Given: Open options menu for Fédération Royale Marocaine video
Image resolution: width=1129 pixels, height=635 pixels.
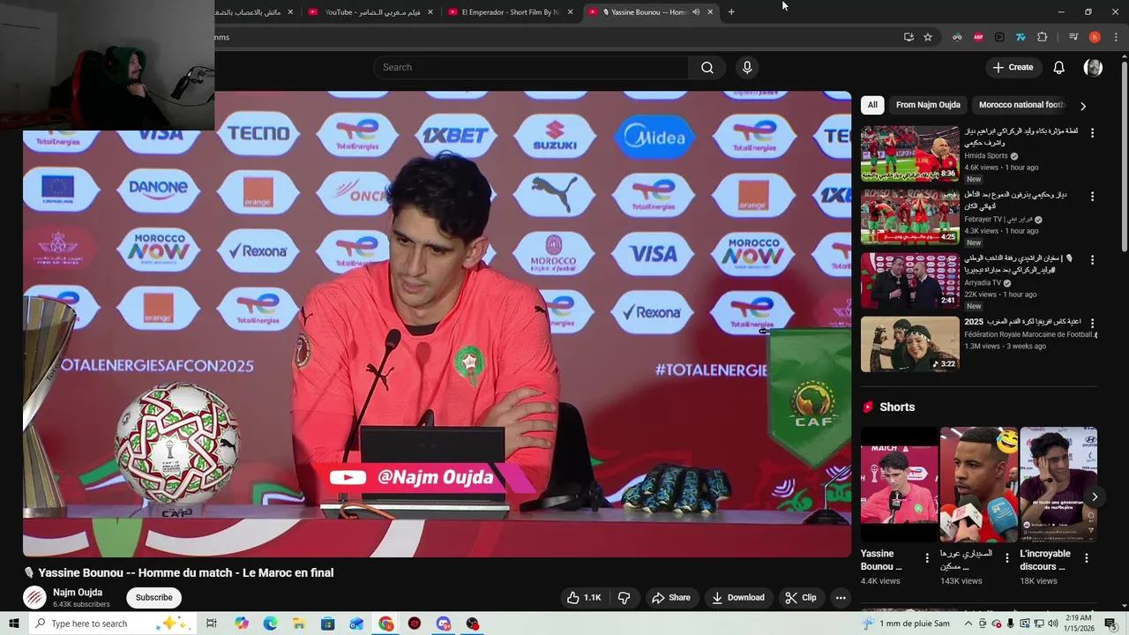Looking at the screenshot, I should click(1092, 324).
